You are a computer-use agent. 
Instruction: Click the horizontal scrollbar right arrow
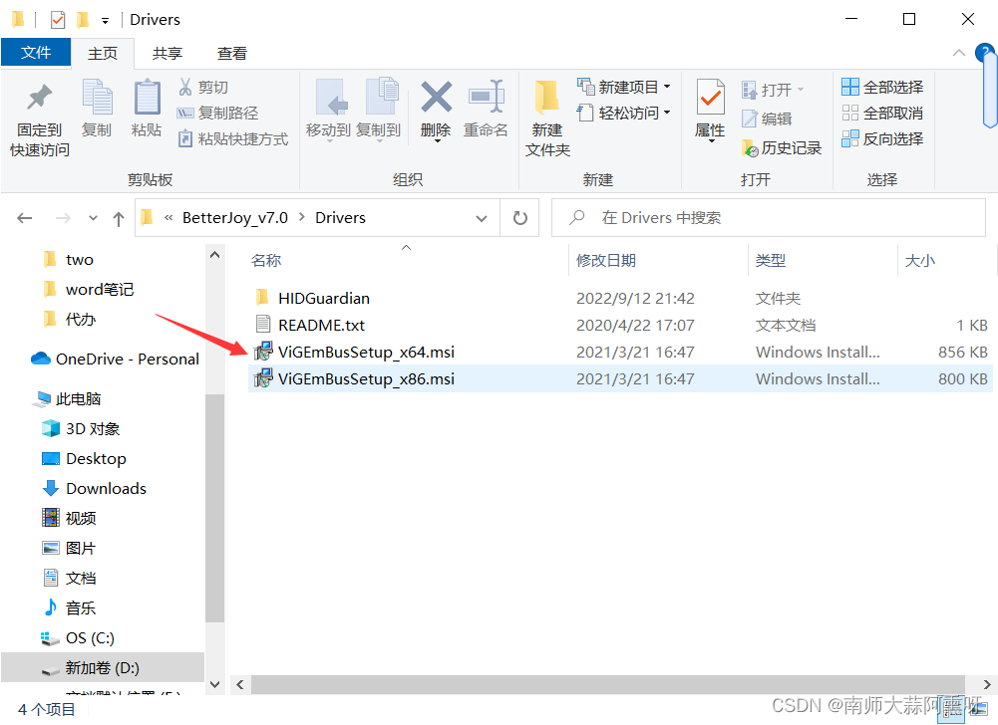pyautogui.click(x=986, y=685)
